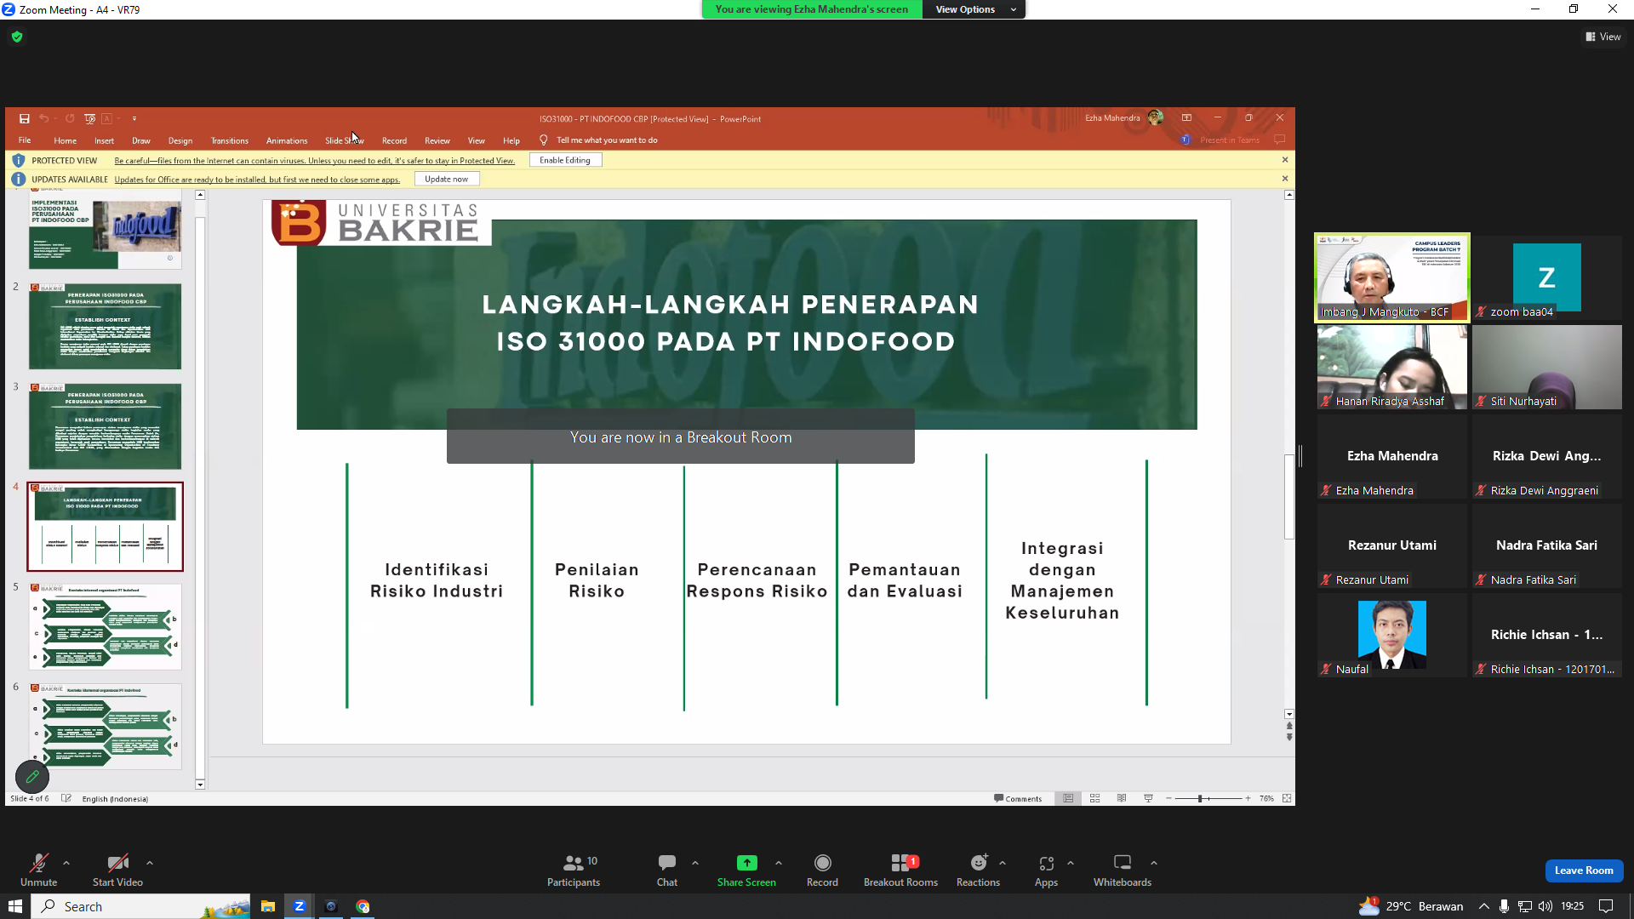1634x919 pixels.
Task: Click the Zoom icon in taskbar
Action: pyautogui.click(x=300, y=906)
